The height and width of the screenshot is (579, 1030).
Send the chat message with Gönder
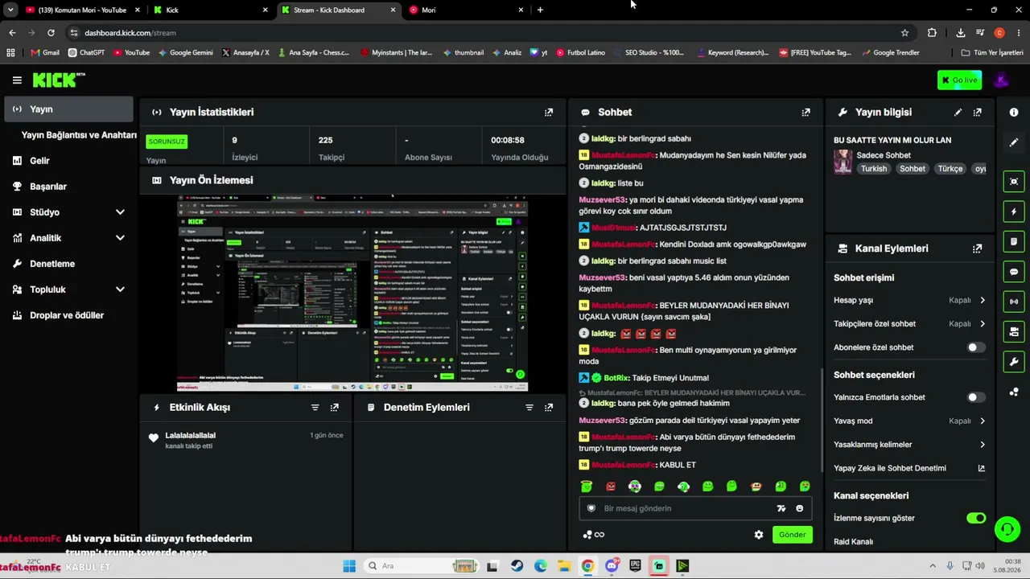click(x=792, y=535)
